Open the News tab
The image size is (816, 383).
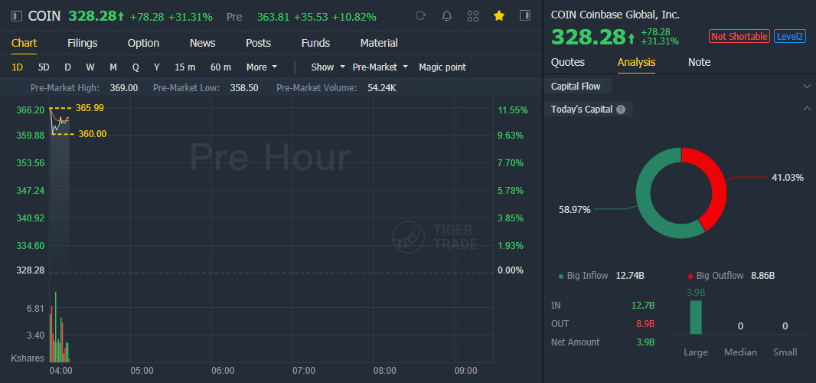click(202, 43)
